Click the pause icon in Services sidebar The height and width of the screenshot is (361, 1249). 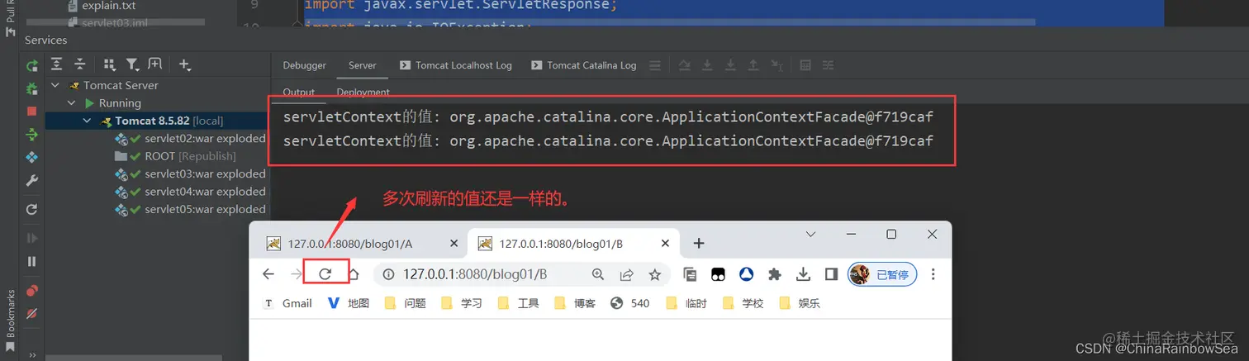pyautogui.click(x=32, y=261)
